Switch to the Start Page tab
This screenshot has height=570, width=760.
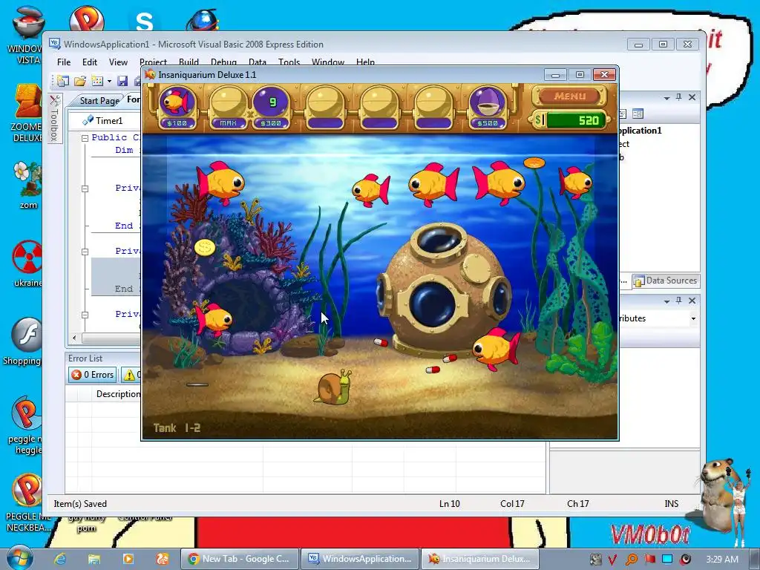pyautogui.click(x=99, y=100)
